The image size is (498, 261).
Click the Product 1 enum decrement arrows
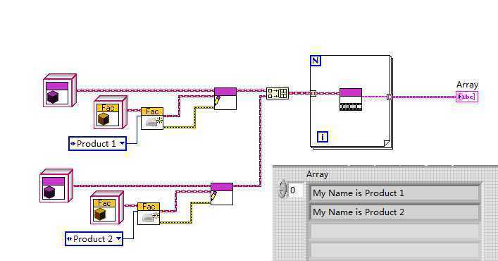73,144
